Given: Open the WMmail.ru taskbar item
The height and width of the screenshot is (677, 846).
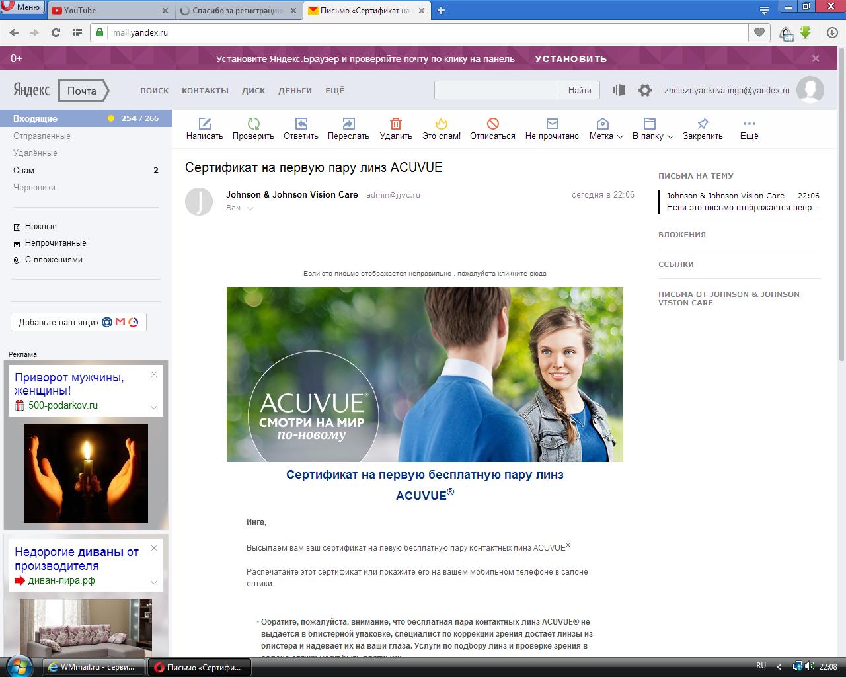Looking at the screenshot, I should [x=94, y=667].
